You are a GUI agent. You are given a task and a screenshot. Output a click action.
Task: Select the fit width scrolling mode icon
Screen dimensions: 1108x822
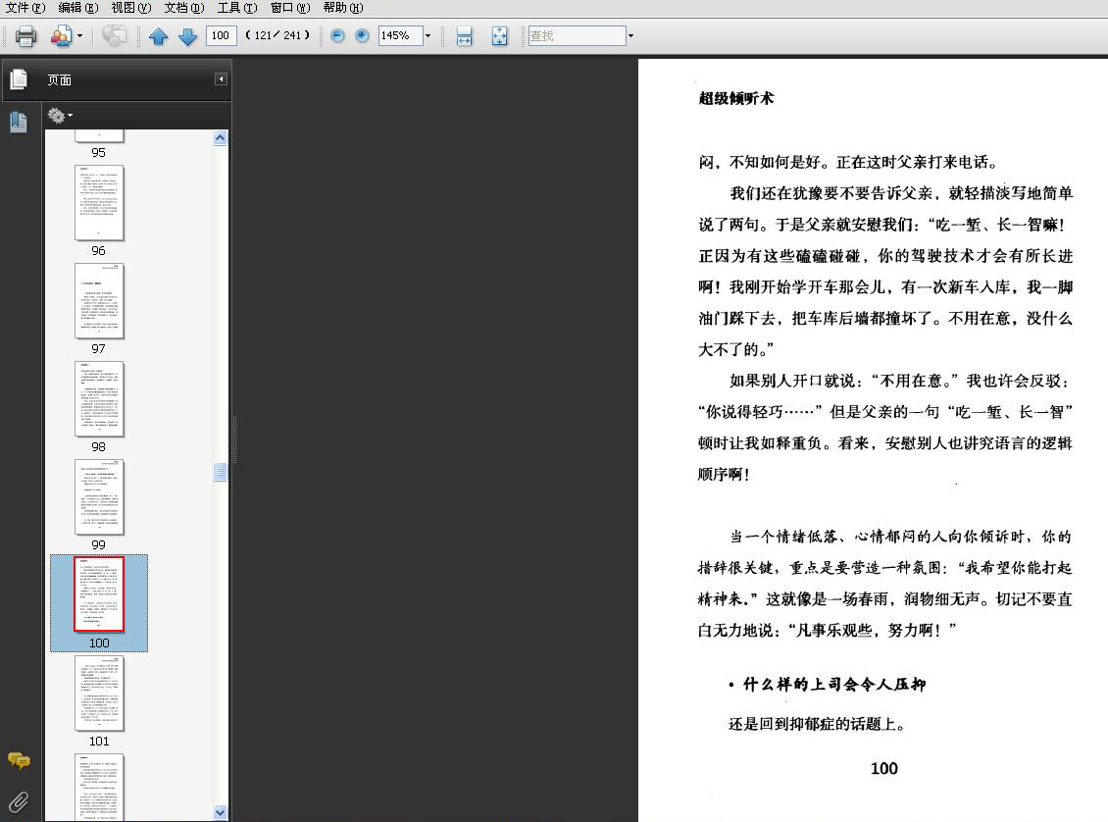click(x=464, y=36)
